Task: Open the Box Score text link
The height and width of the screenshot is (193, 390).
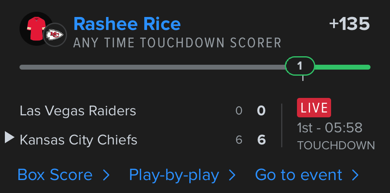Action: 55,175
